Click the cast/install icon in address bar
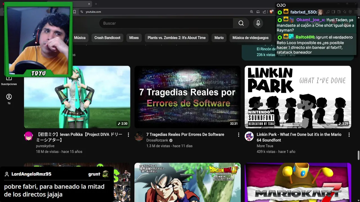 (258, 12)
